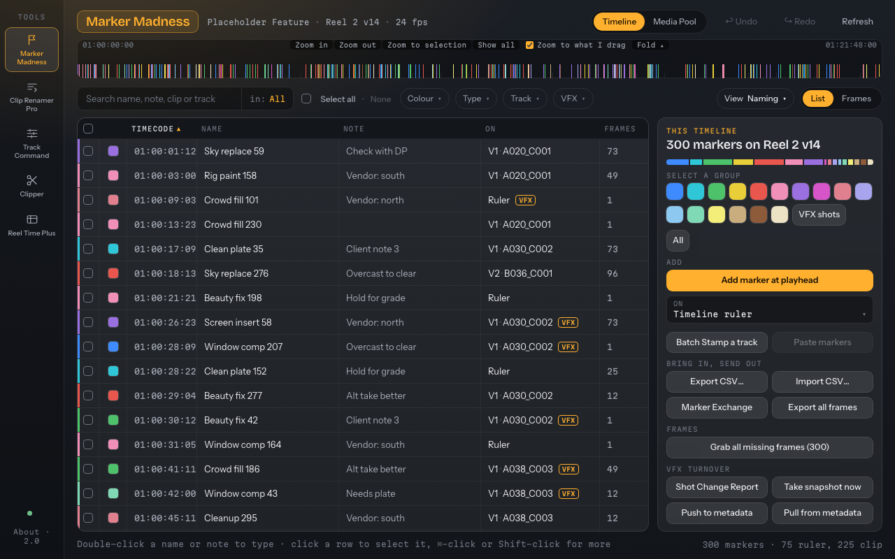Click the colour tag of Clean plate 35
Viewport: 895px width, 559px height.
pyautogui.click(x=113, y=249)
